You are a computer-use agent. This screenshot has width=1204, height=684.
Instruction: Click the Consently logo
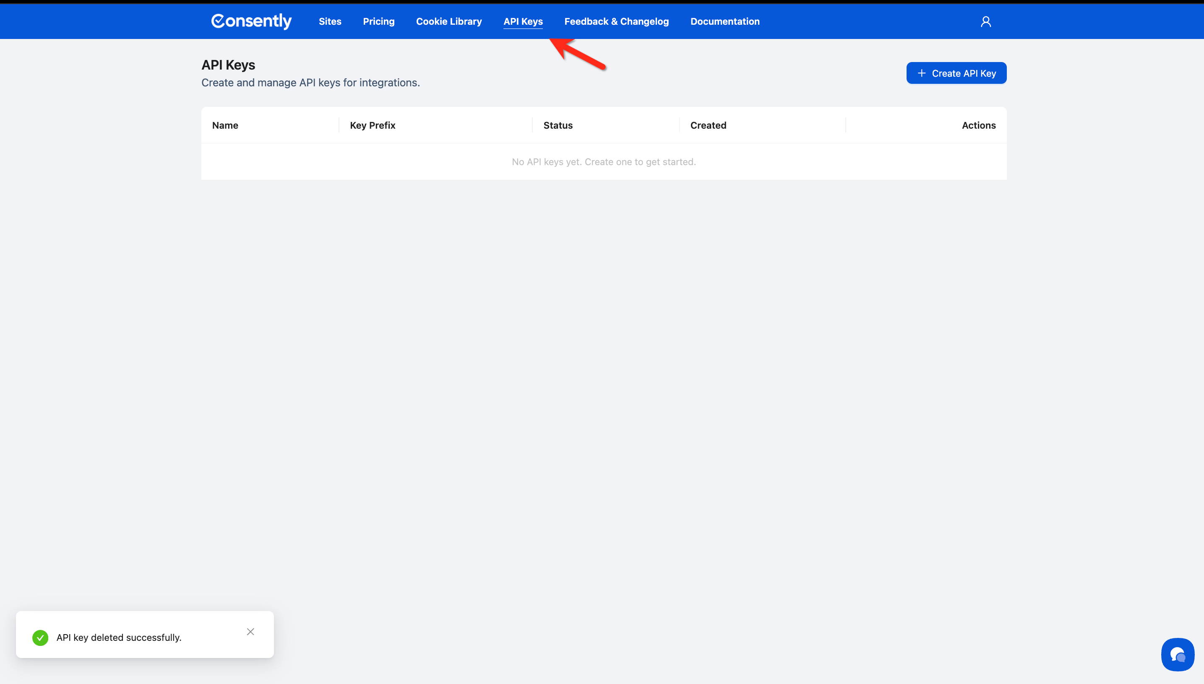[x=251, y=21]
